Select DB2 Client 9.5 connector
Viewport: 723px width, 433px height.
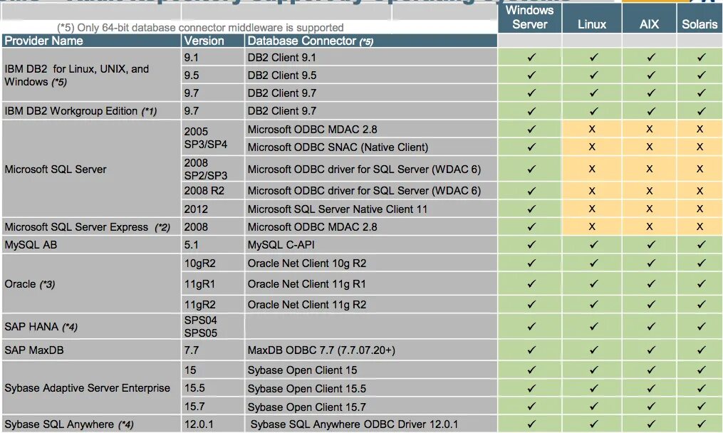(370, 75)
